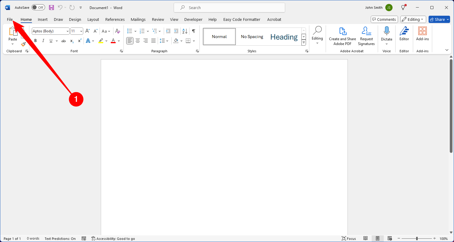Center align the paragraph text
This screenshot has height=242, width=454.
138,41
